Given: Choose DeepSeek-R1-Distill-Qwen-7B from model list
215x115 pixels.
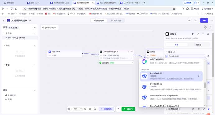Looking at the screenshot, I should click(171, 97).
